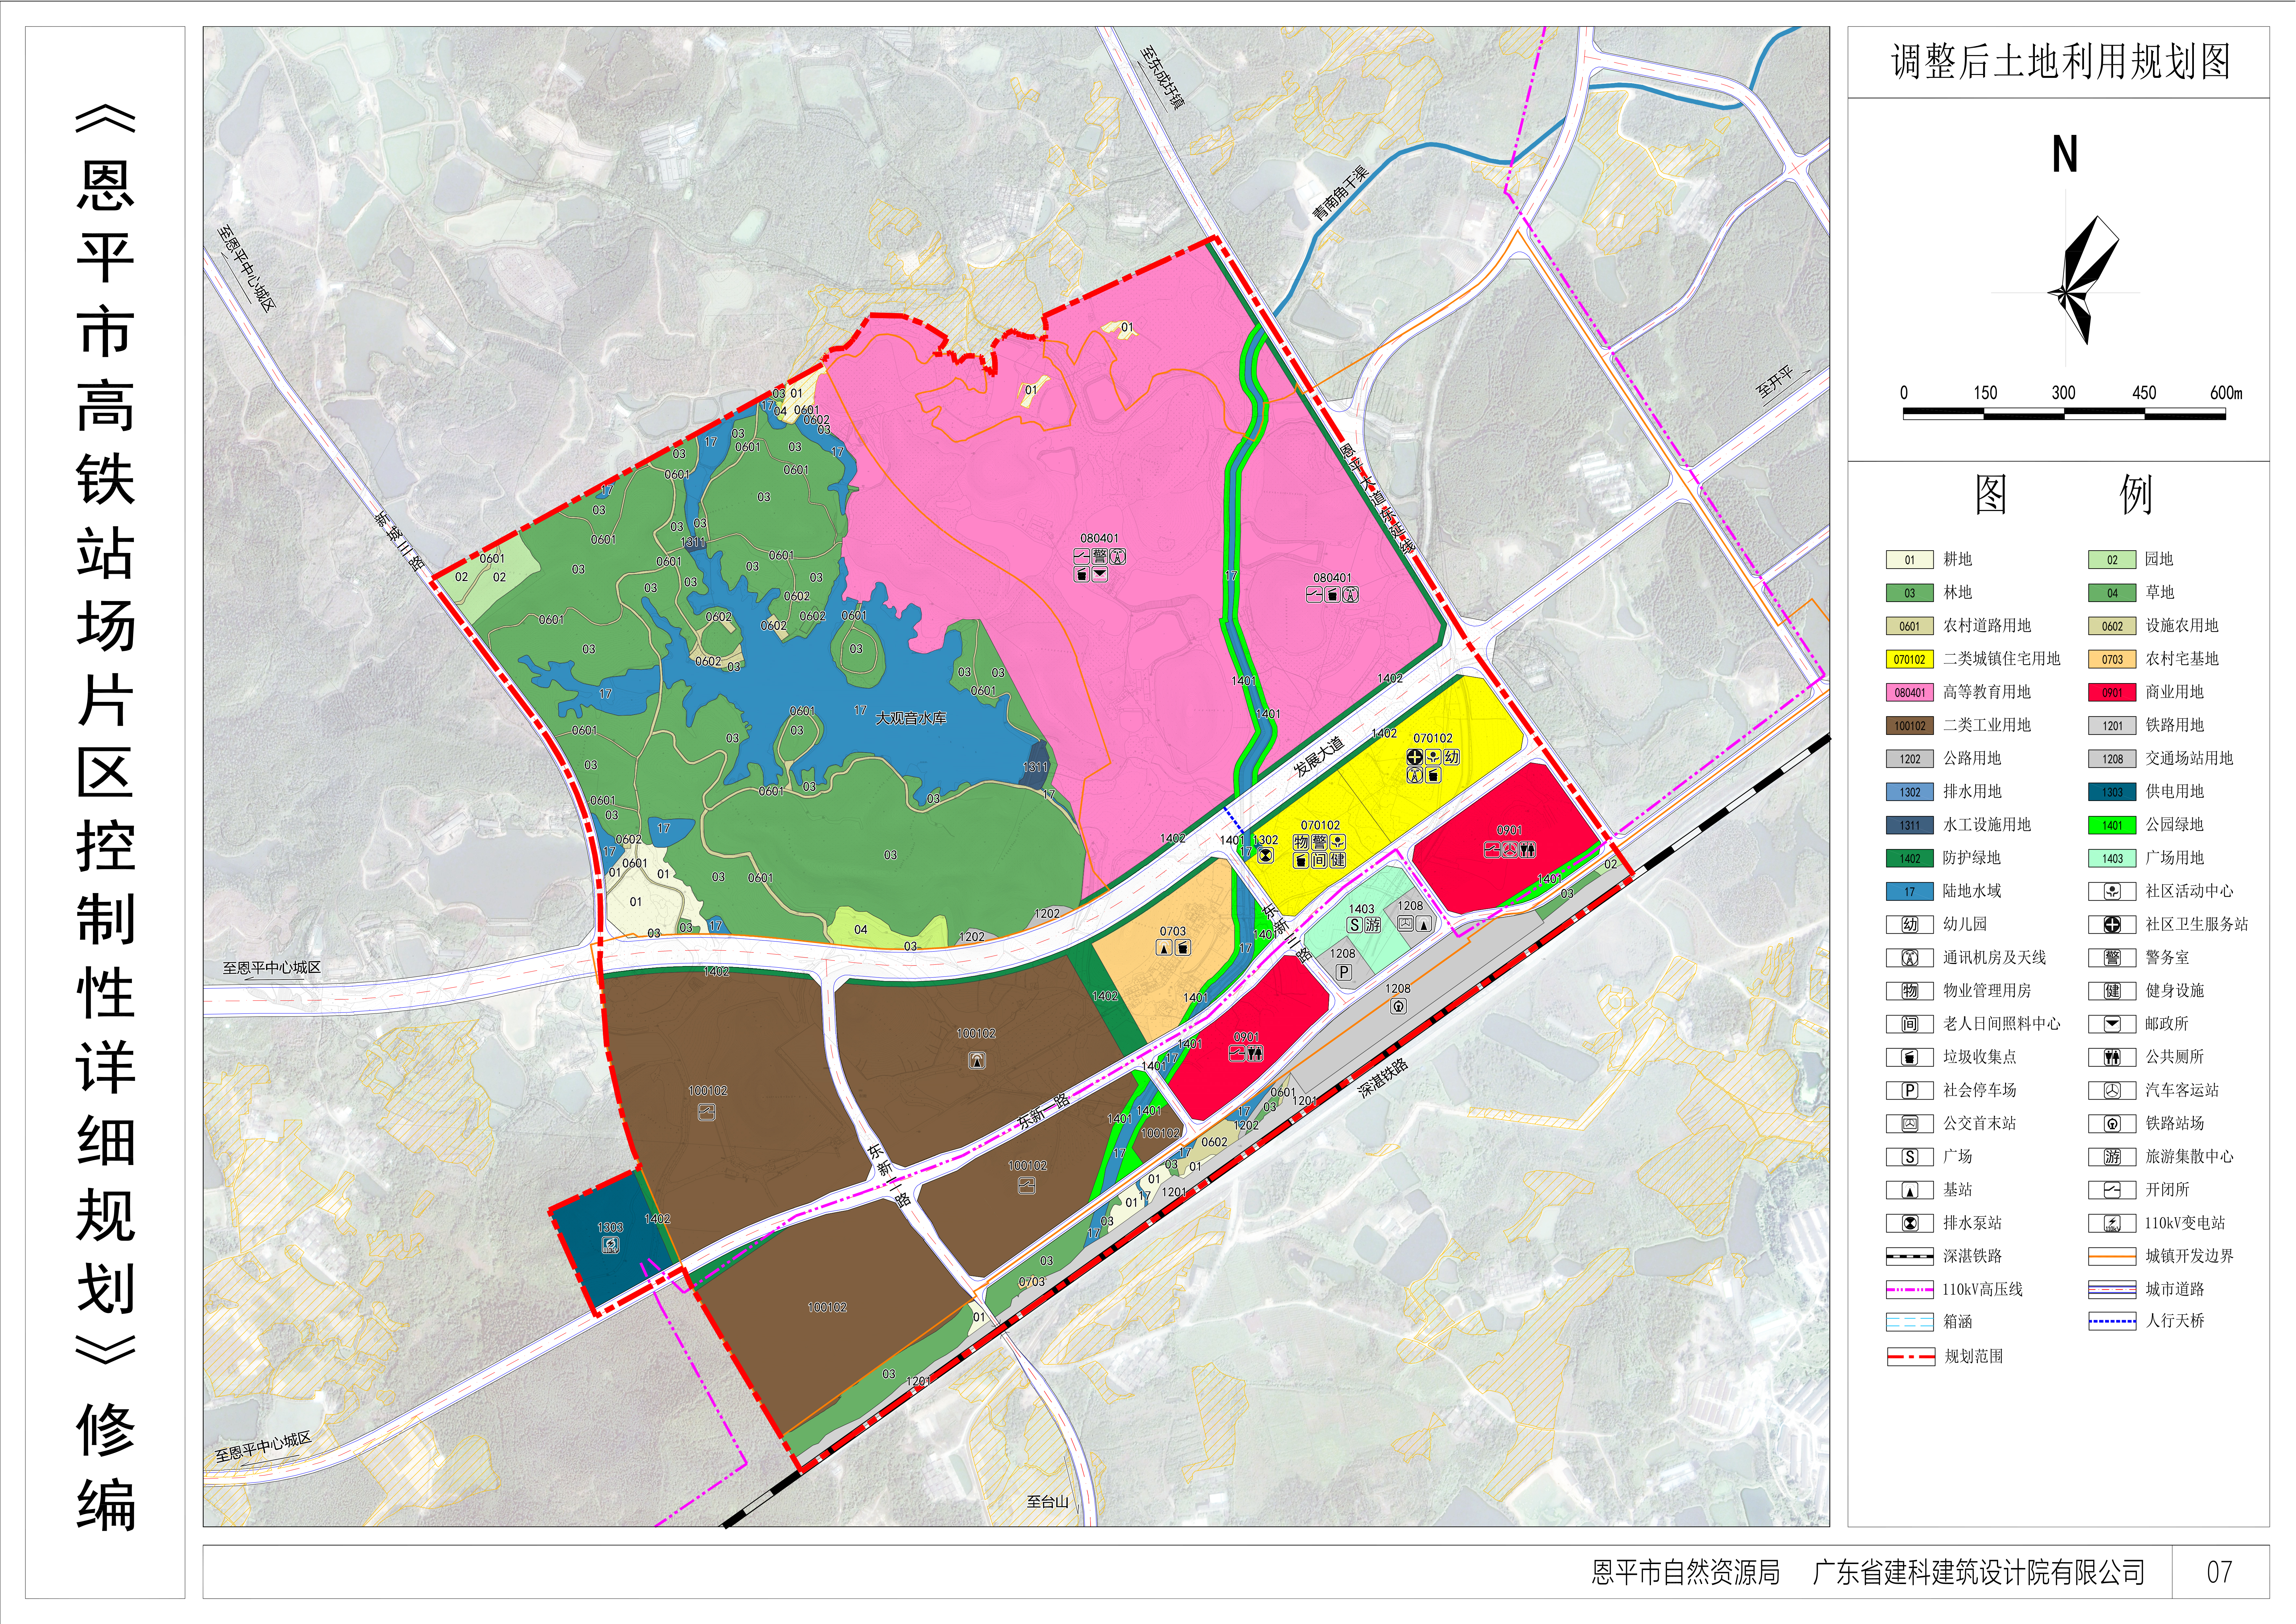Click the 0703 农村宅基地 legend swatch
Image resolution: width=2296 pixels, height=1624 pixels.
(x=2112, y=659)
